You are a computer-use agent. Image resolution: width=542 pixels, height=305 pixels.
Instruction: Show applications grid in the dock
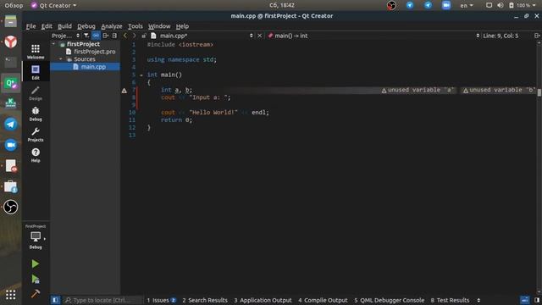[x=11, y=295]
